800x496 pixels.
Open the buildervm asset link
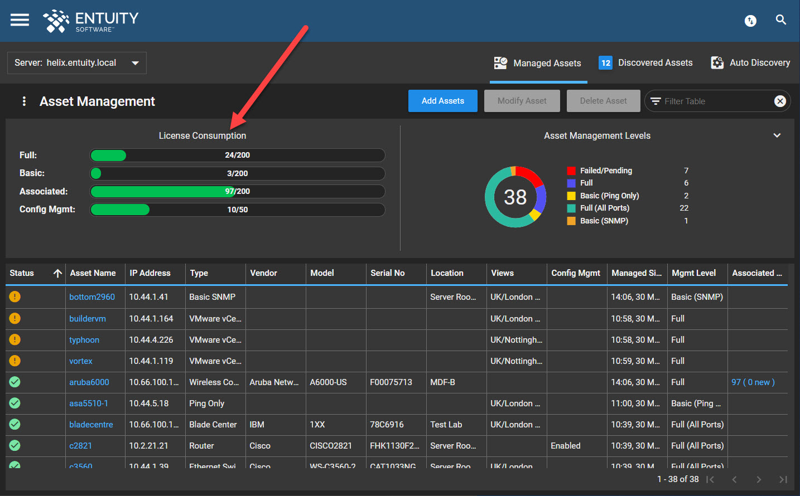(x=88, y=319)
